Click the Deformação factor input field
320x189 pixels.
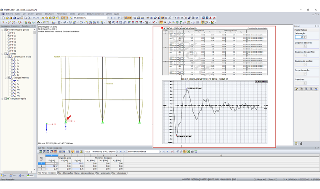[299, 37]
